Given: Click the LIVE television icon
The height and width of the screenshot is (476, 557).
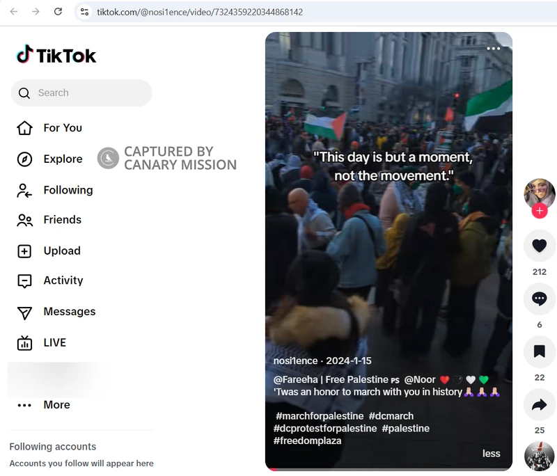Looking at the screenshot, I should [24, 343].
